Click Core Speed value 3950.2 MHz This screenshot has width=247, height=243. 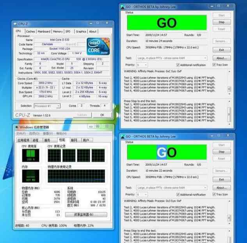[46, 83]
